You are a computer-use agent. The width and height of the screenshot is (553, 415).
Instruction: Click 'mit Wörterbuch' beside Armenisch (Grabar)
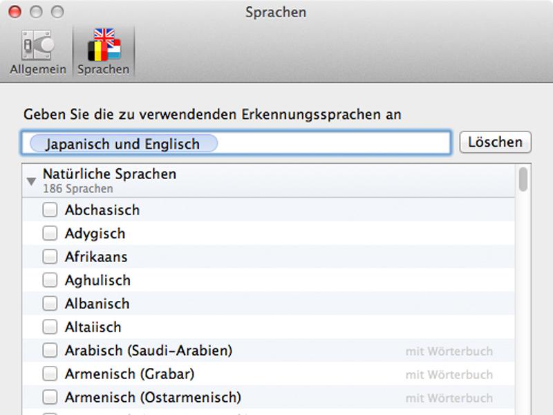click(x=449, y=374)
